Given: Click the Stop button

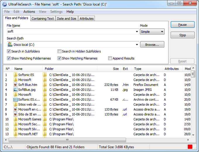Looking at the screenshot, I should 182,35.
